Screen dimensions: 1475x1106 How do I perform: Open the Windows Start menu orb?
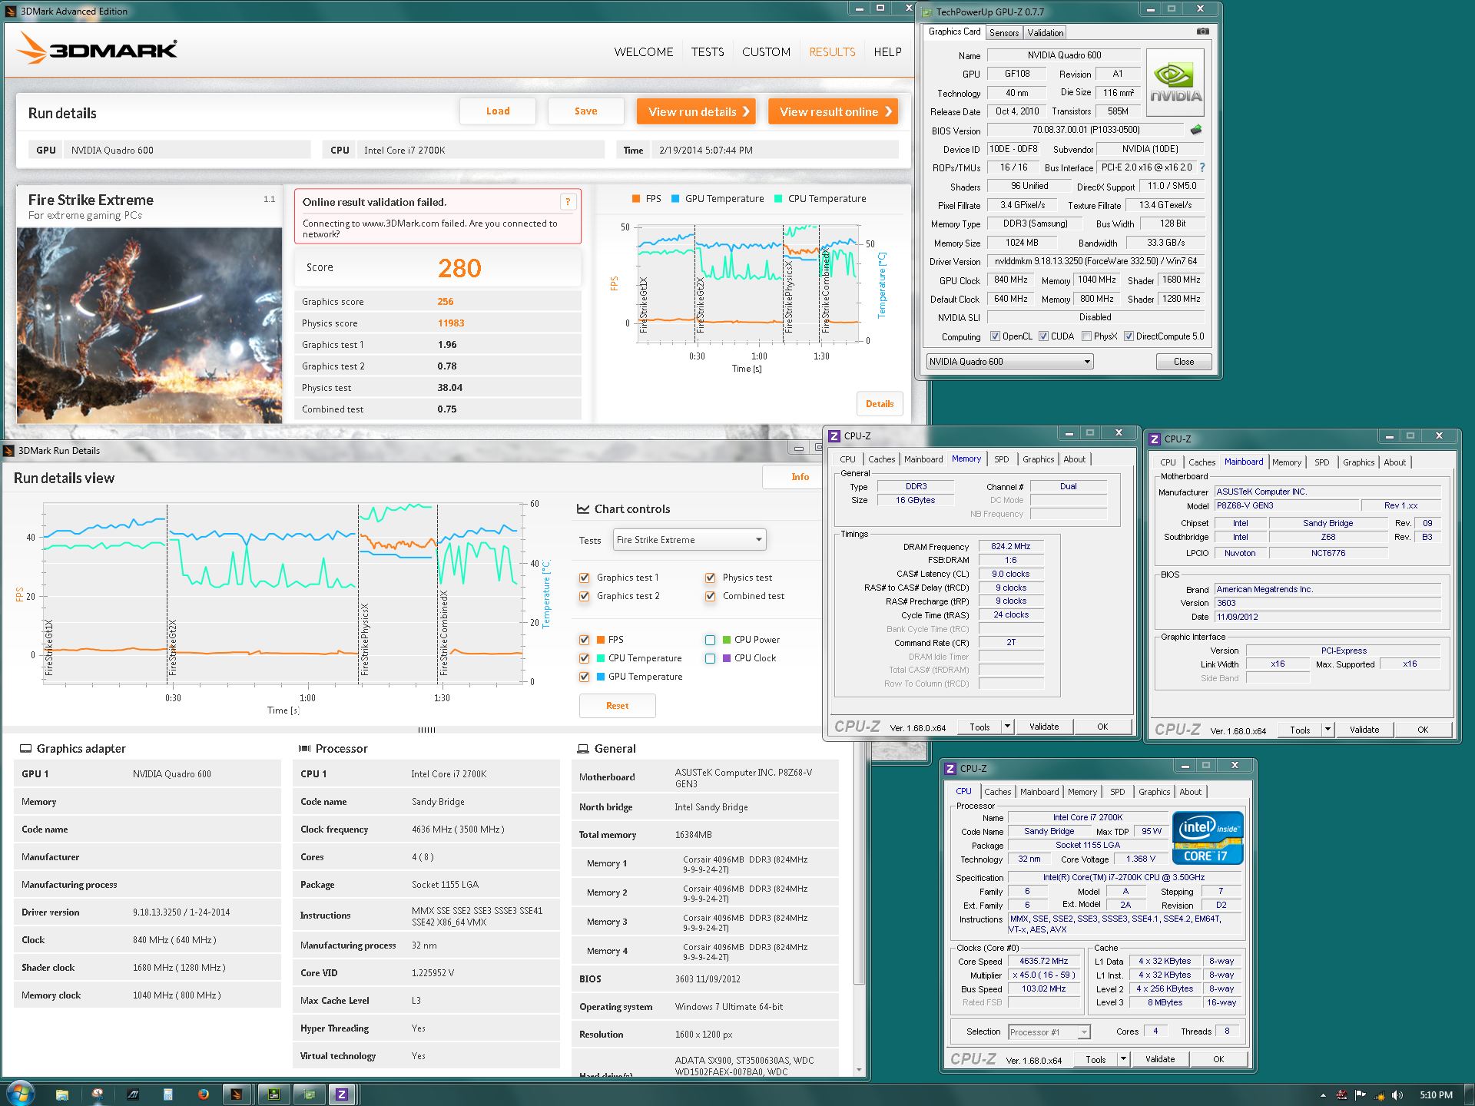pyautogui.click(x=20, y=1094)
